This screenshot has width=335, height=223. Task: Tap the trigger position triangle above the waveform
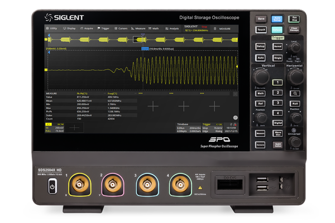pos(143,35)
